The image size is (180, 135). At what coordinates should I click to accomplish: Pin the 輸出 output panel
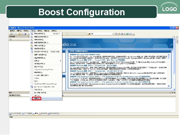pos(172,92)
